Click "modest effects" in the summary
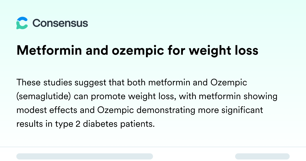This screenshot has width=306, height=161. 45,110
